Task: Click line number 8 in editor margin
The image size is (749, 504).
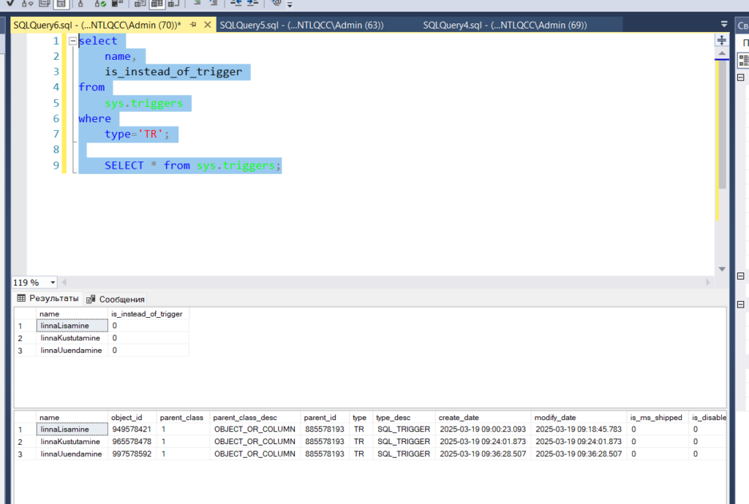Action: pos(56,149)
